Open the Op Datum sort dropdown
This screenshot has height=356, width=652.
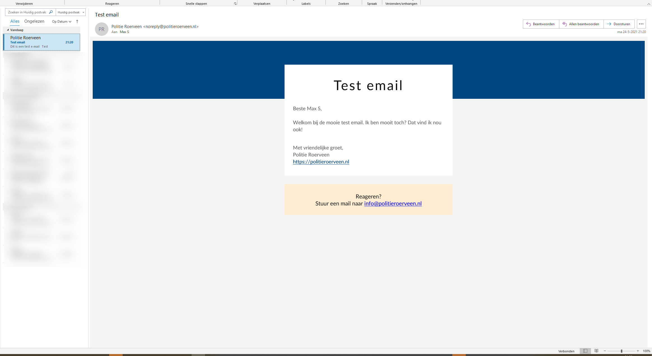62,22
